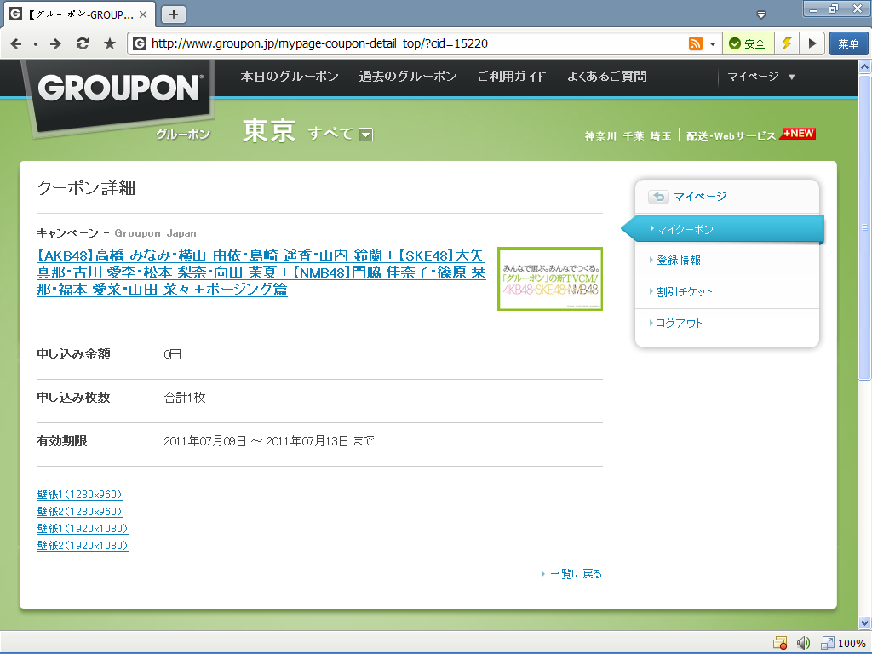Download 壁紙1(1280x960) wallpaper
Screen dimensions: 872x654
[79, 495]
